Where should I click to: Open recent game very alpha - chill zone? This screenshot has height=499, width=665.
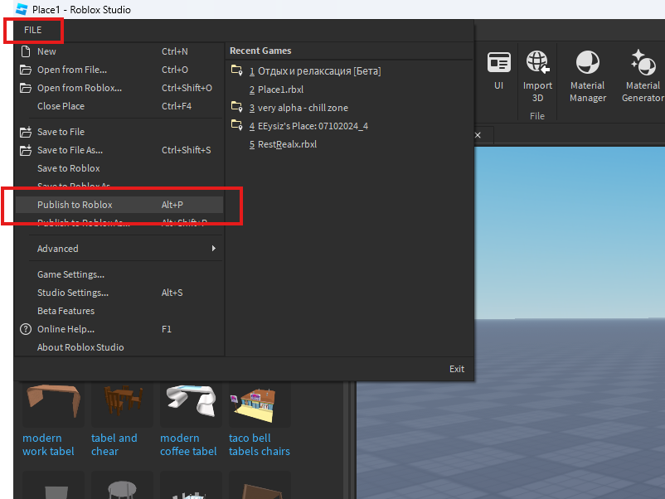pos(299,108)
